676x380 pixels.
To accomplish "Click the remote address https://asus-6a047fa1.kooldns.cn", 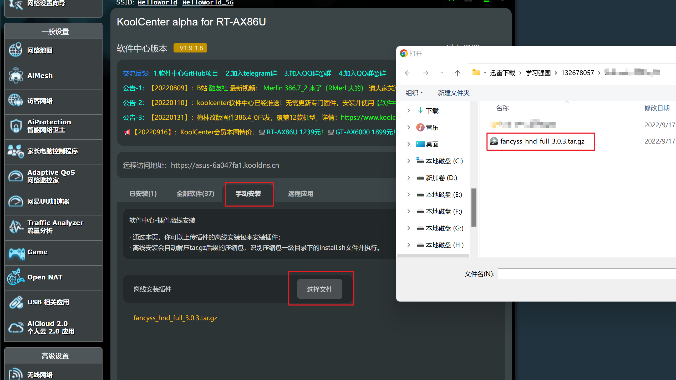I will click(225, 165).
